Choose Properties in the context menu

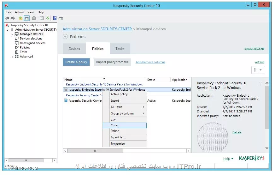[125, 144]
